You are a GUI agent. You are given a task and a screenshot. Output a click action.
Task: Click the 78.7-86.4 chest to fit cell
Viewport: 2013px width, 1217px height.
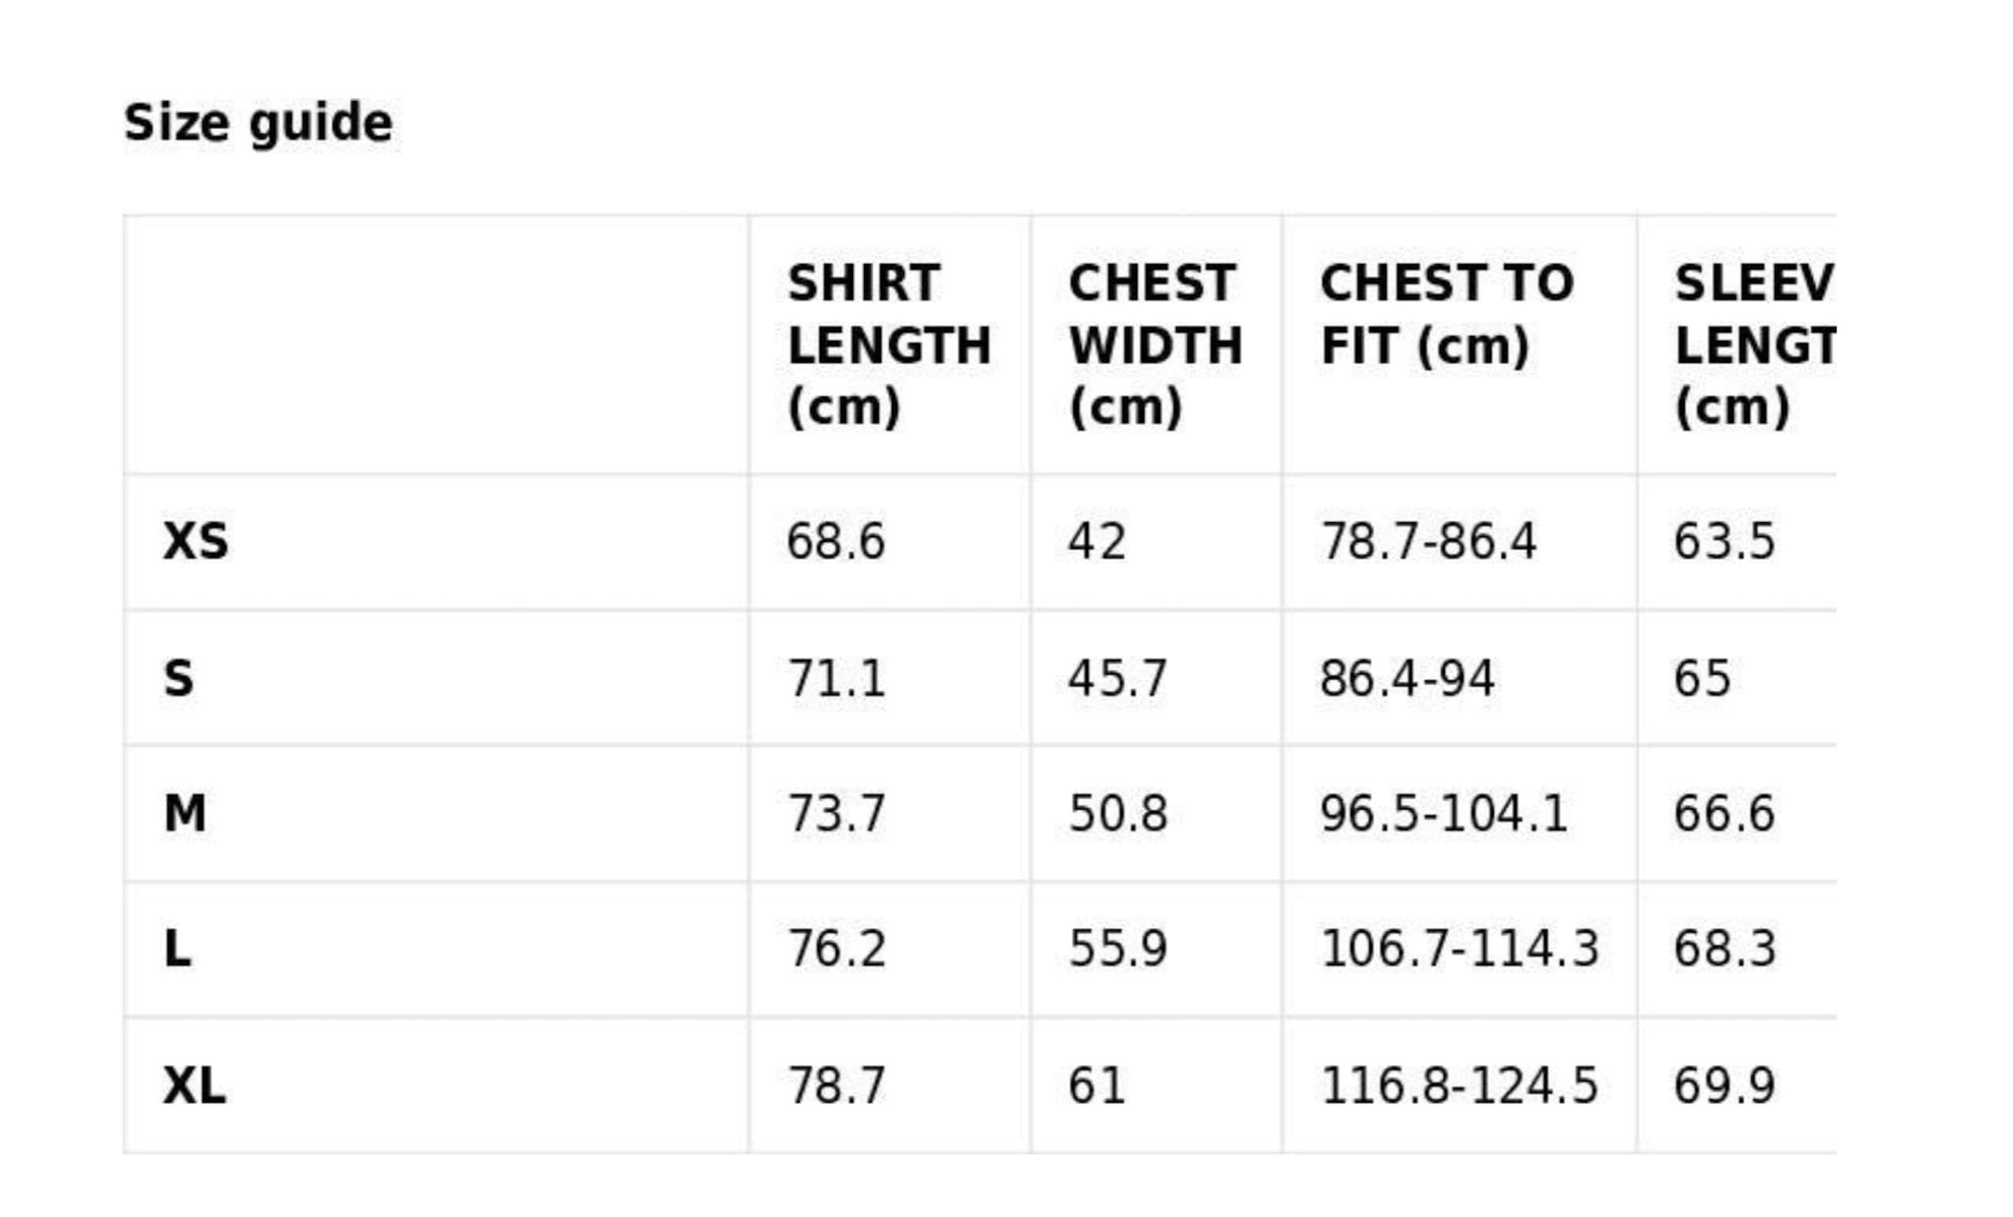1429,542
